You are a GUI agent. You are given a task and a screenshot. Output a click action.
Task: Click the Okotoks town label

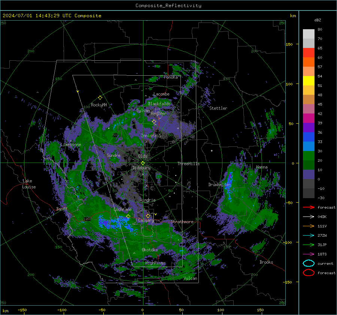[x=150, y=250]
